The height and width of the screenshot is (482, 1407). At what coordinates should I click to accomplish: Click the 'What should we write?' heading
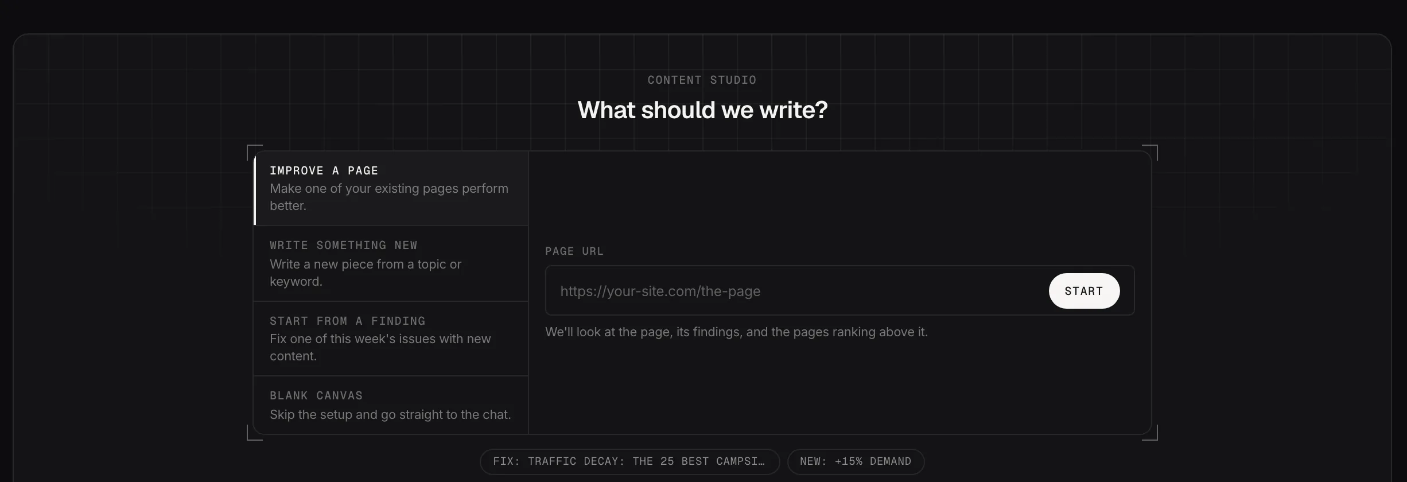[702, 110]
